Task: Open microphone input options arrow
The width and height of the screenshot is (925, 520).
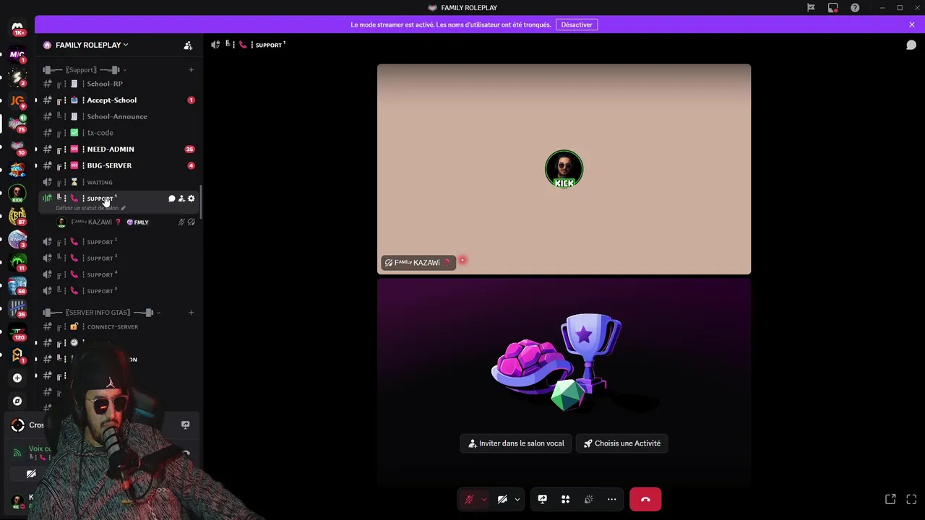Action: click(x=484, y=499)
